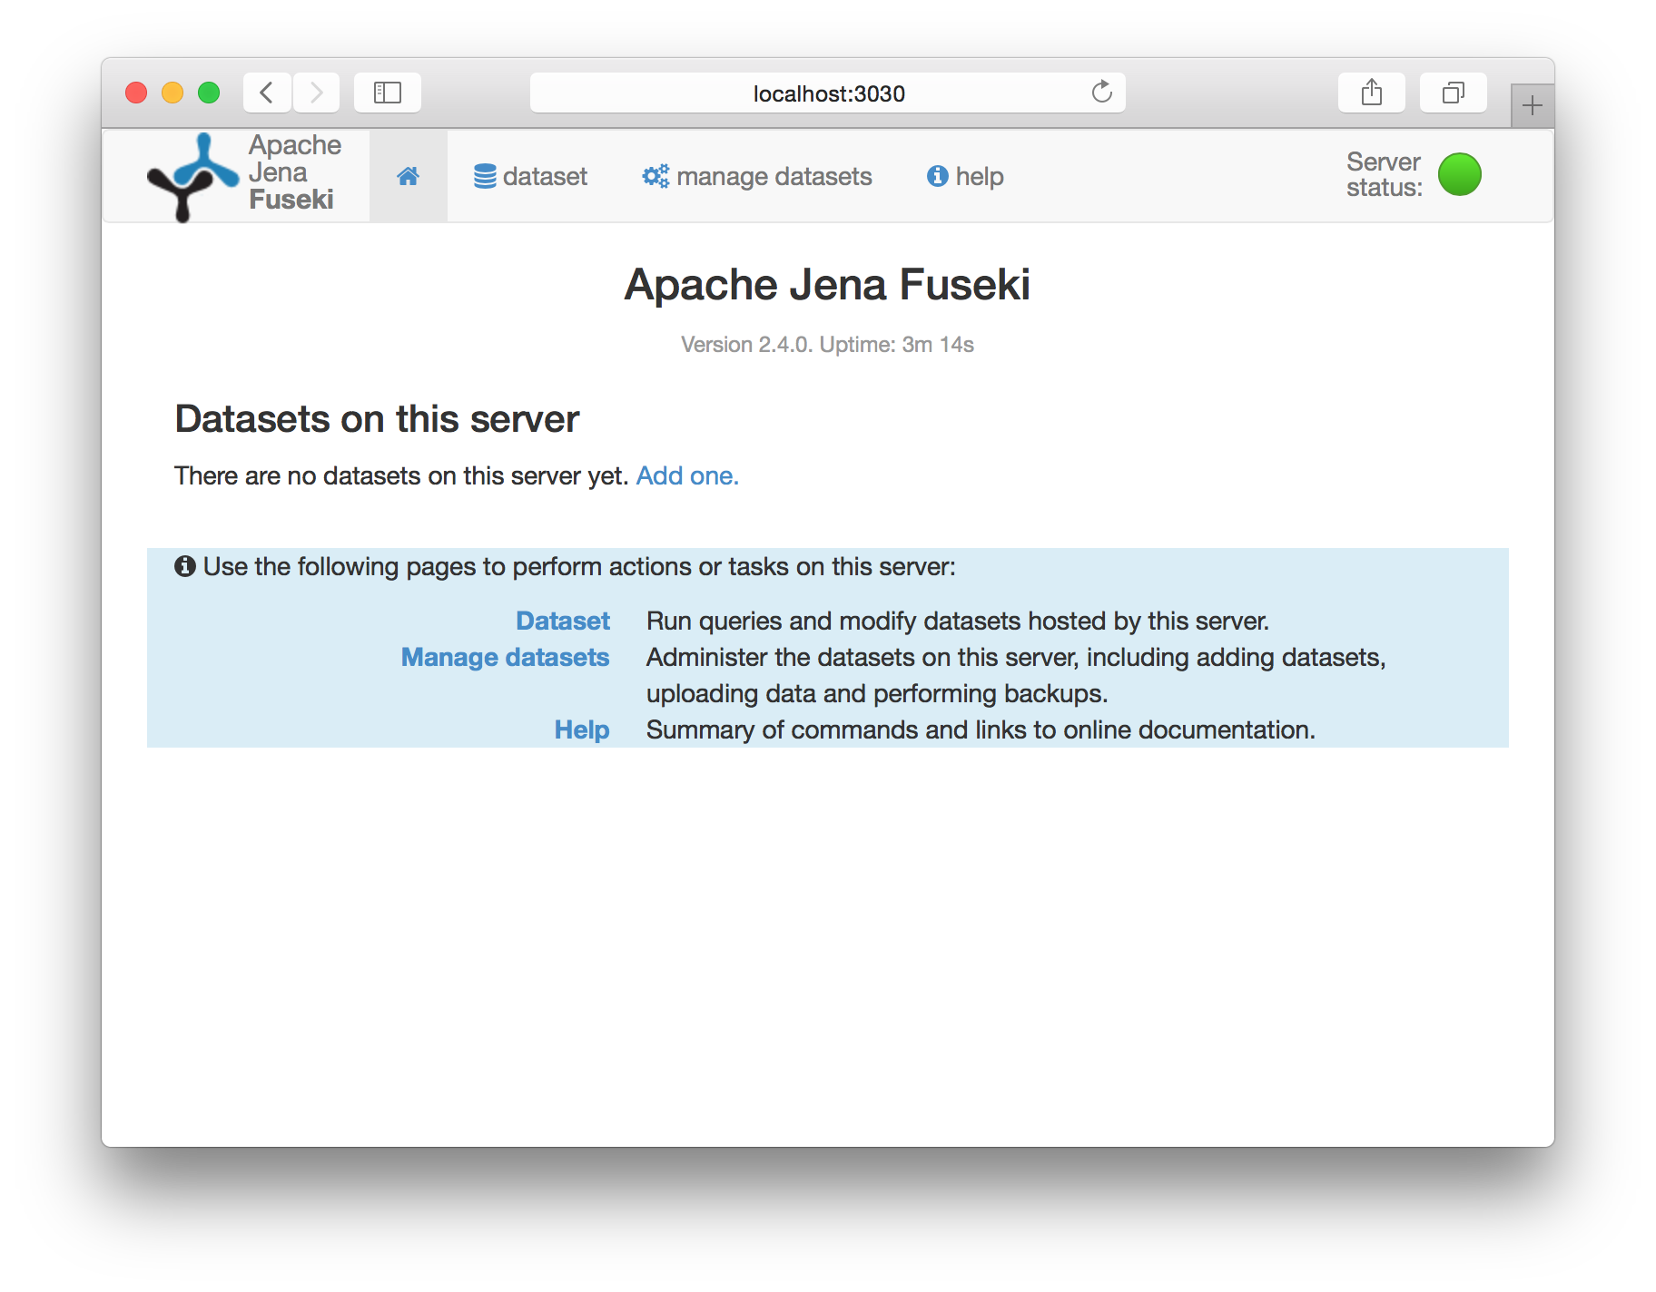Click the gears icon for manage datasets
1656x1292 pixels.
click(655, 175)
